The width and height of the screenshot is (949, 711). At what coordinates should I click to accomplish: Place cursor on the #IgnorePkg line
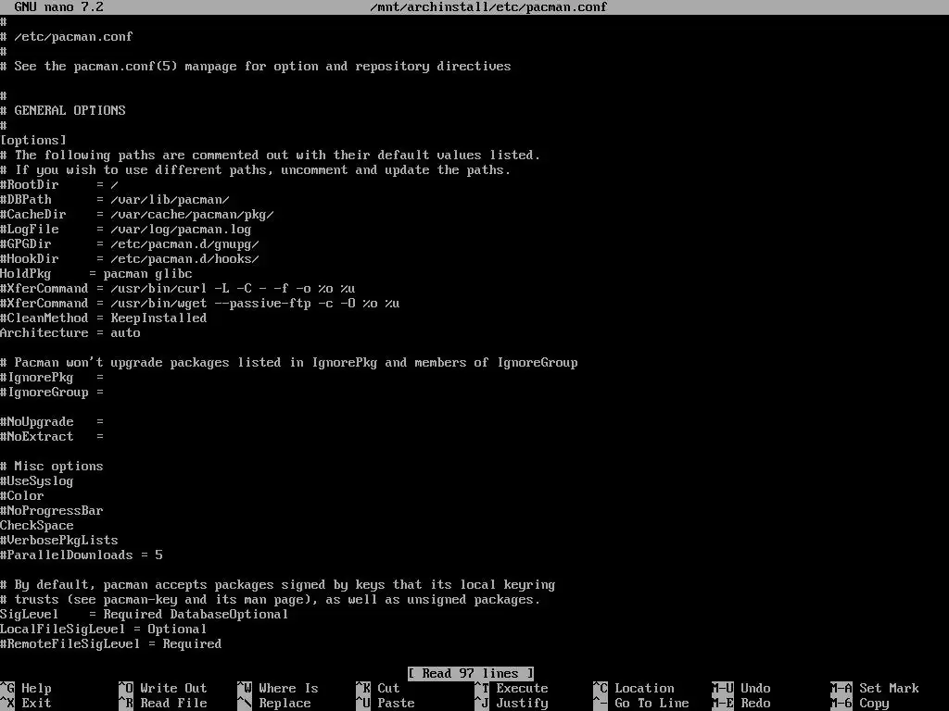point(52,378)
